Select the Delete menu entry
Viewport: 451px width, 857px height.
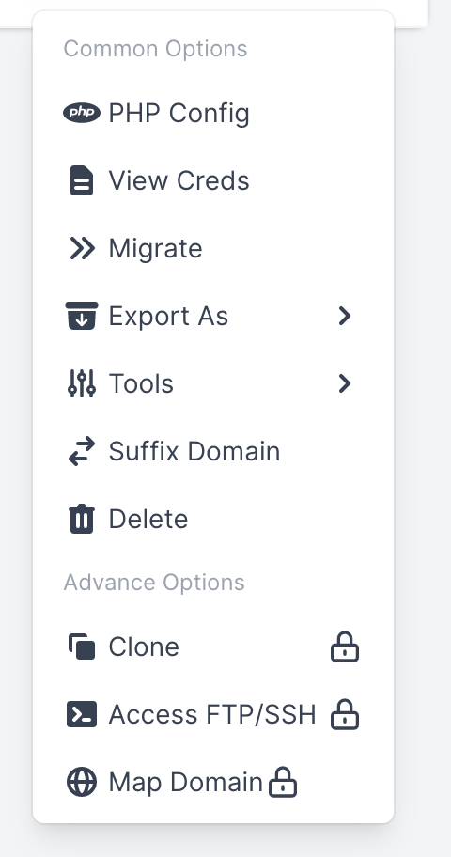[x=212, y=519]
